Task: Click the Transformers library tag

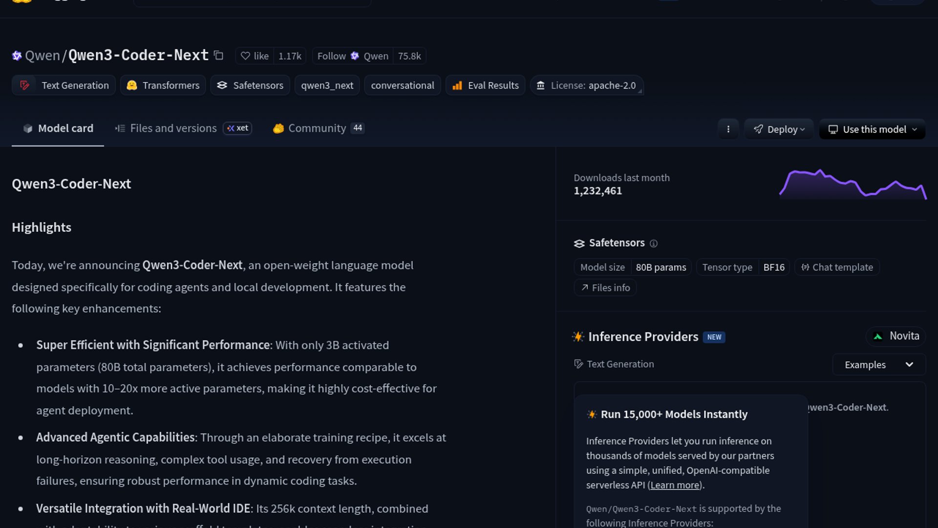Action: [x=163, y=86]
